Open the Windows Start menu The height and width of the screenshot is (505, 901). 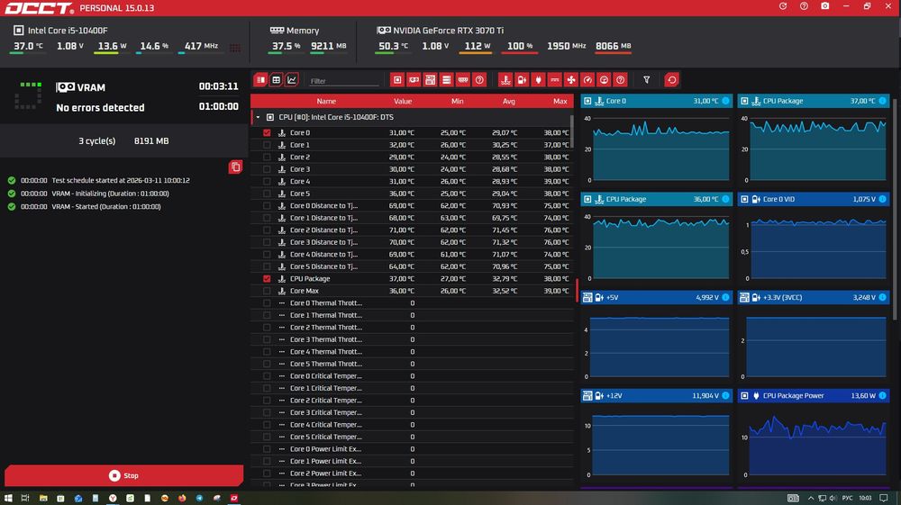coord(8,498)
